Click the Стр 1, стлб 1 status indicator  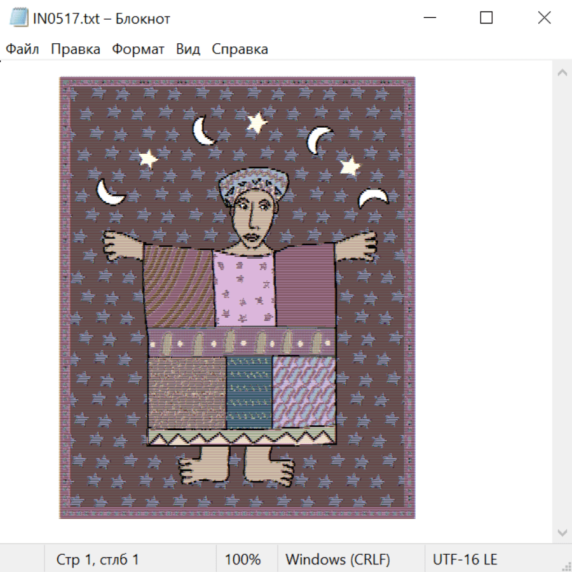pyautogui.click(x=97, y=560)
